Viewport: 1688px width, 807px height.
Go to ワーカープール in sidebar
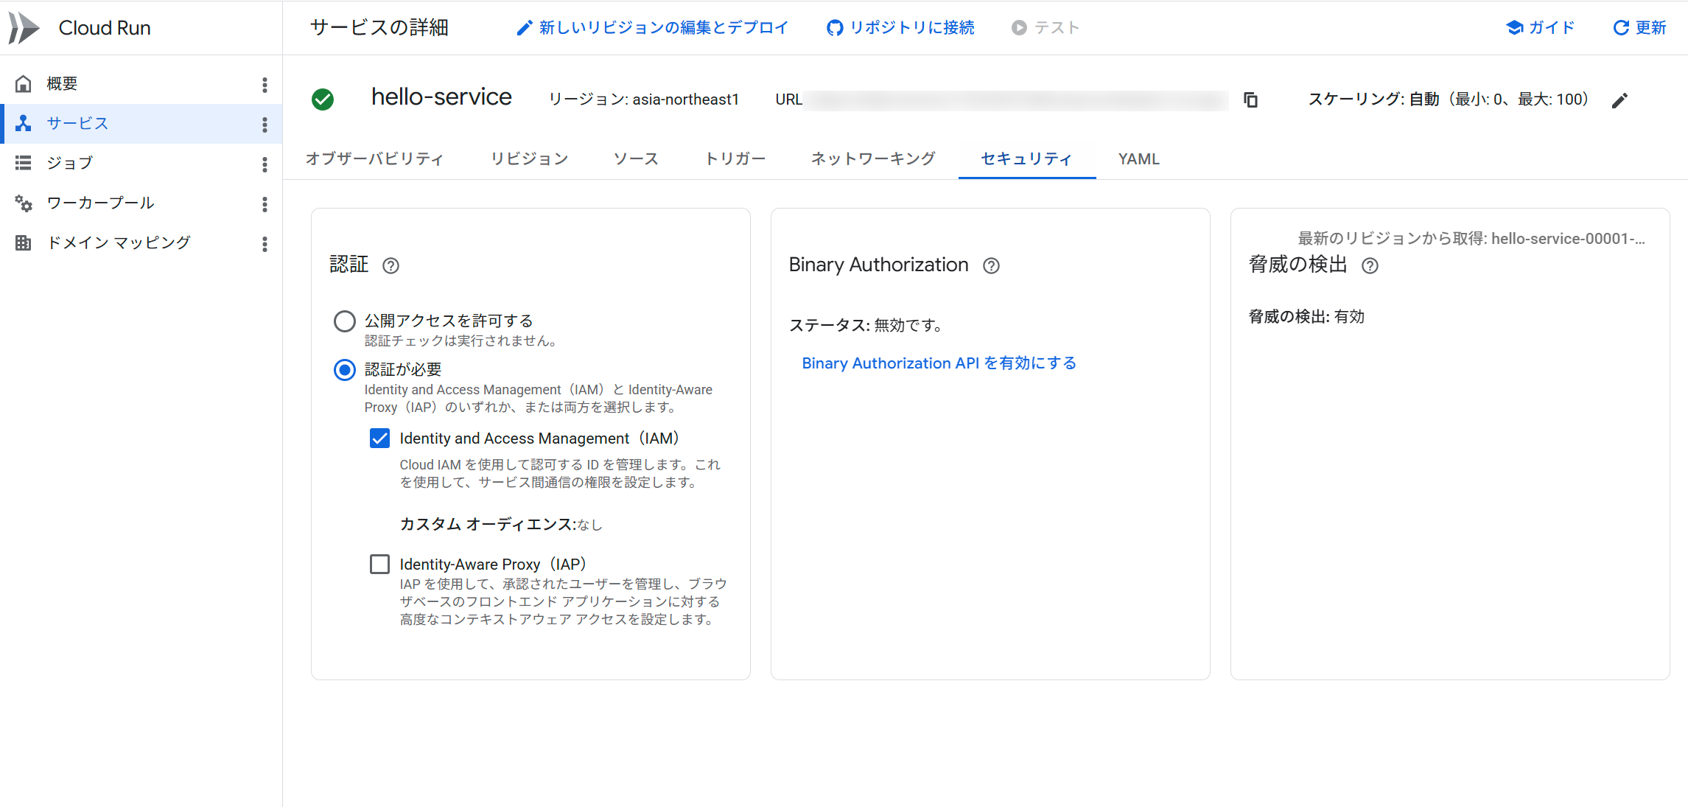tap(101, 203)
